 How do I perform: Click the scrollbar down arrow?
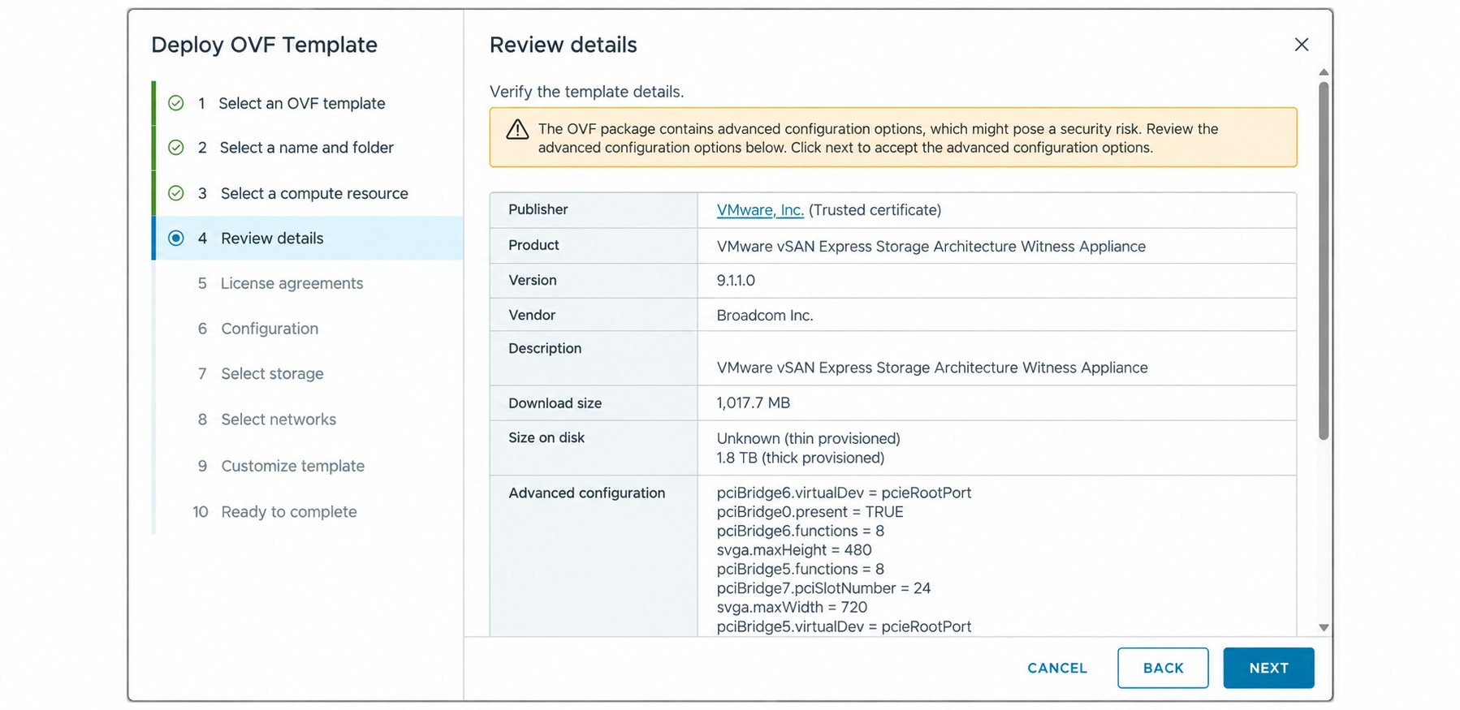(x=1324, y=628)
